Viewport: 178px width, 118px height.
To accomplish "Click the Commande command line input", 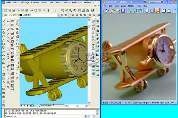I will tap(44, 116).
